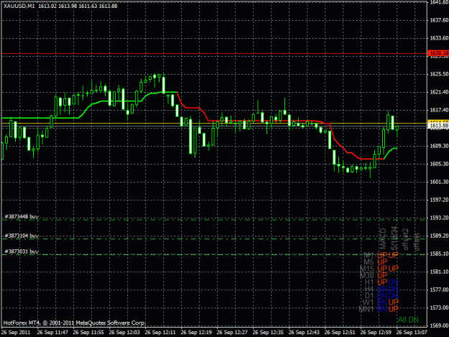Click the 1637.60 price axis label

click(x=439, y=20)
